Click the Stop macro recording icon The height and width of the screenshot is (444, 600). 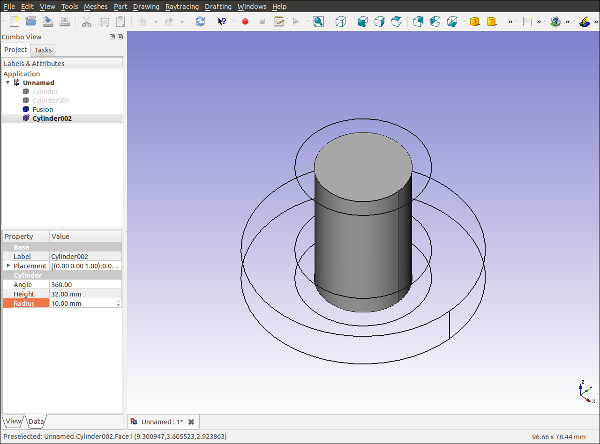(262, 22)
